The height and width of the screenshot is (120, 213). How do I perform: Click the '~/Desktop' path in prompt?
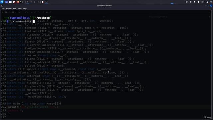42,18
